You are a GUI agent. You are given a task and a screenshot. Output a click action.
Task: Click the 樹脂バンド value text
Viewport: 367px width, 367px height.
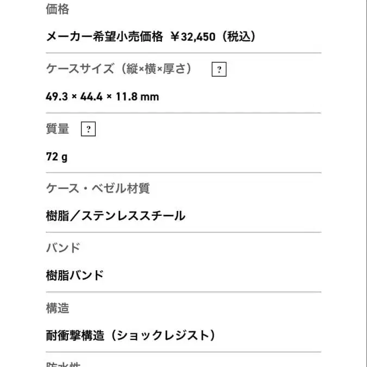click(75, 275)
